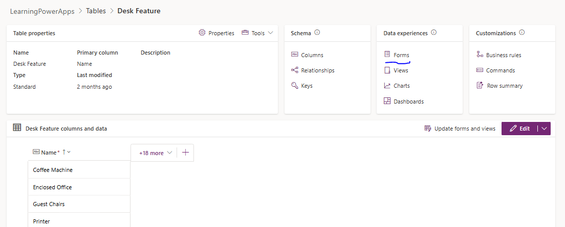565x227 pixels.
Task: Click the Update forms and views icon
Action: point(428,128)
